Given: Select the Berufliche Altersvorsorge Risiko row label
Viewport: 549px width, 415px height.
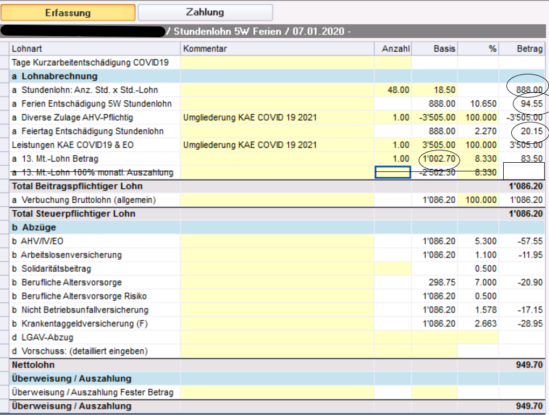Looking at the screenshot, I should [x=79, y=296].
